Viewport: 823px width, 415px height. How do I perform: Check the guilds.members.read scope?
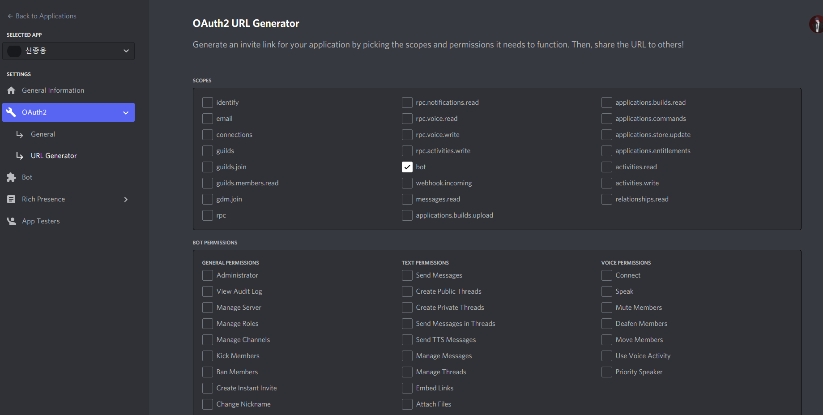tap(208, 183)
